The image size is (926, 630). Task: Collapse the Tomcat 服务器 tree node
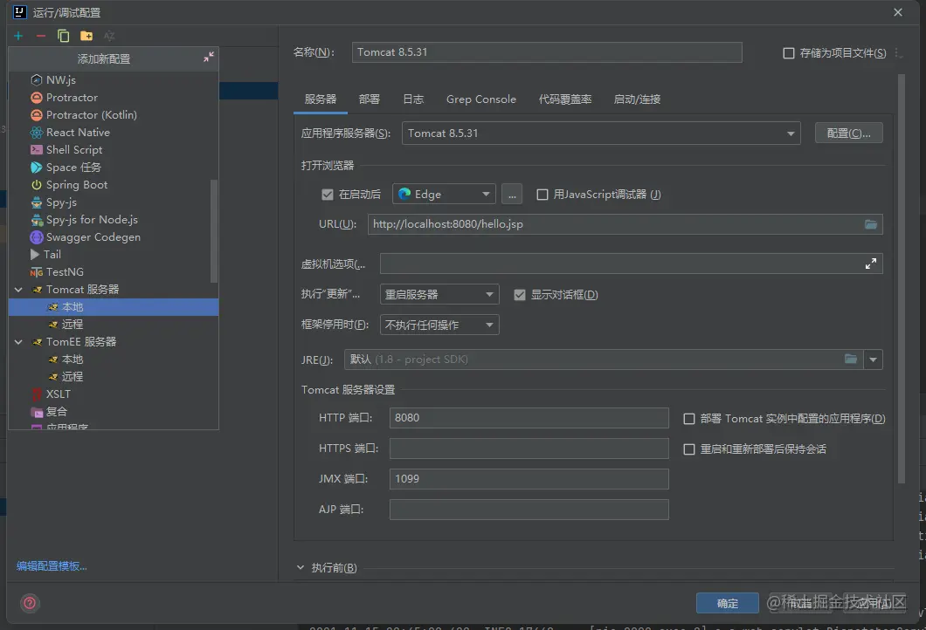pyautogui.click(x=18, y=290)
